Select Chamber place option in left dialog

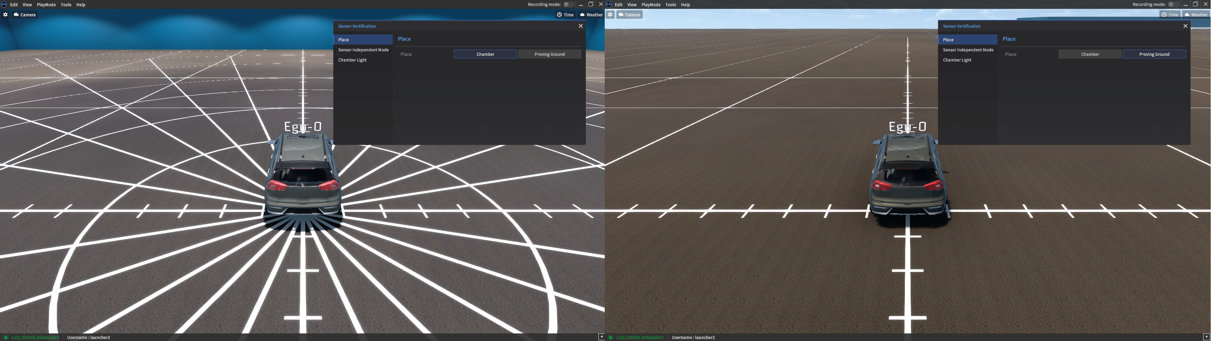point(485,54)
